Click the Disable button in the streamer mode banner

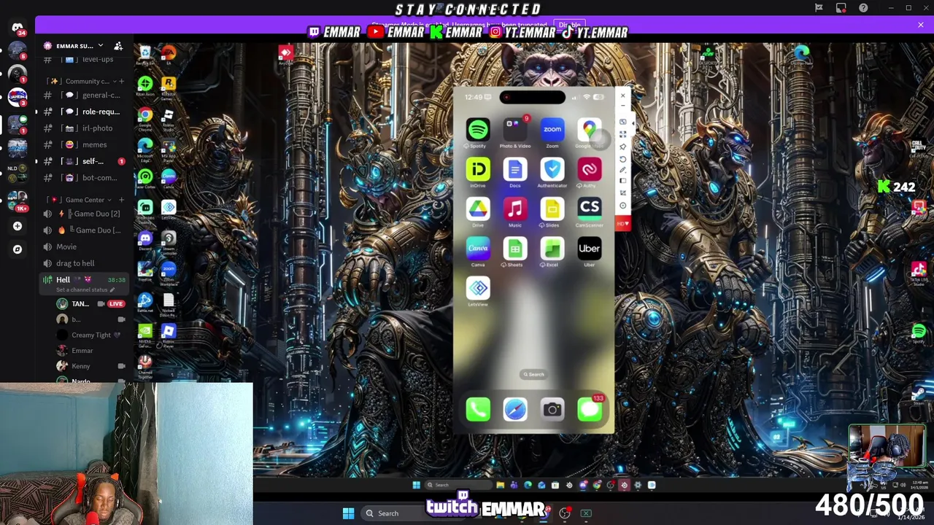(x=569, y=25)
